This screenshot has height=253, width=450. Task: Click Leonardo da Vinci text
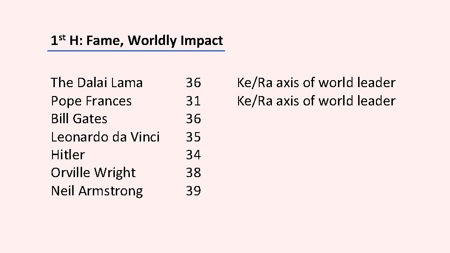105,137
